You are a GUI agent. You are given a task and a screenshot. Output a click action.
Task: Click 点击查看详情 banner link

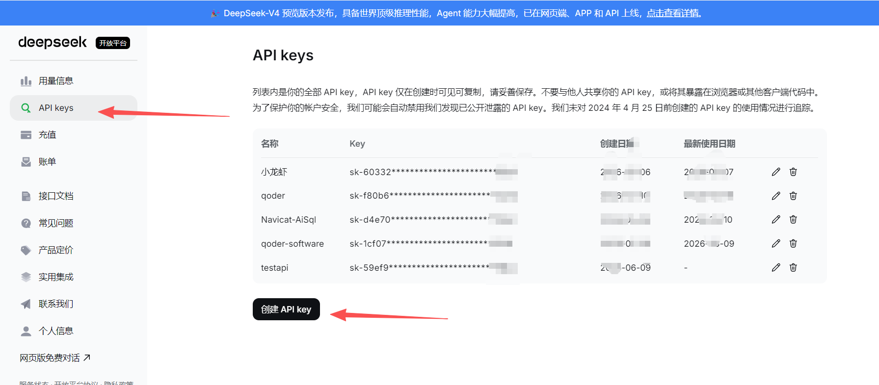[674, 13]
